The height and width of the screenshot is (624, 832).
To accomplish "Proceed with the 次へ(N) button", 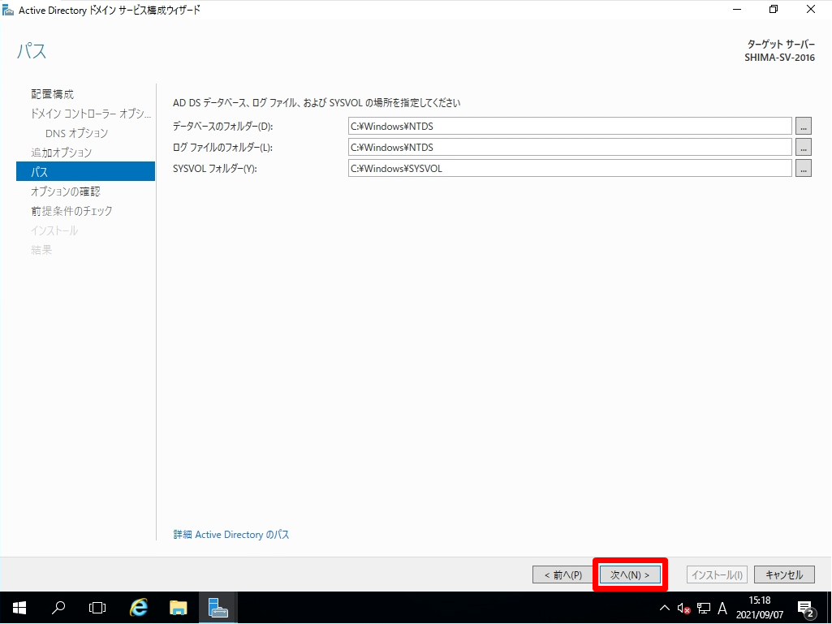I will click(x=630, y=575).
